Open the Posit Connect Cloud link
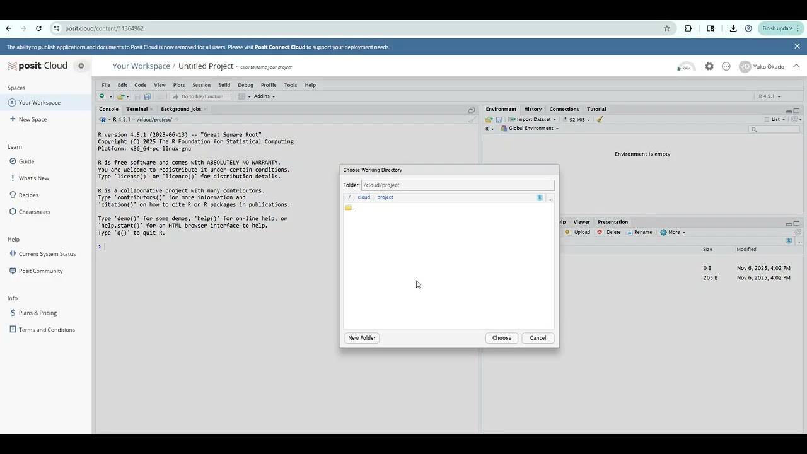 280,47
